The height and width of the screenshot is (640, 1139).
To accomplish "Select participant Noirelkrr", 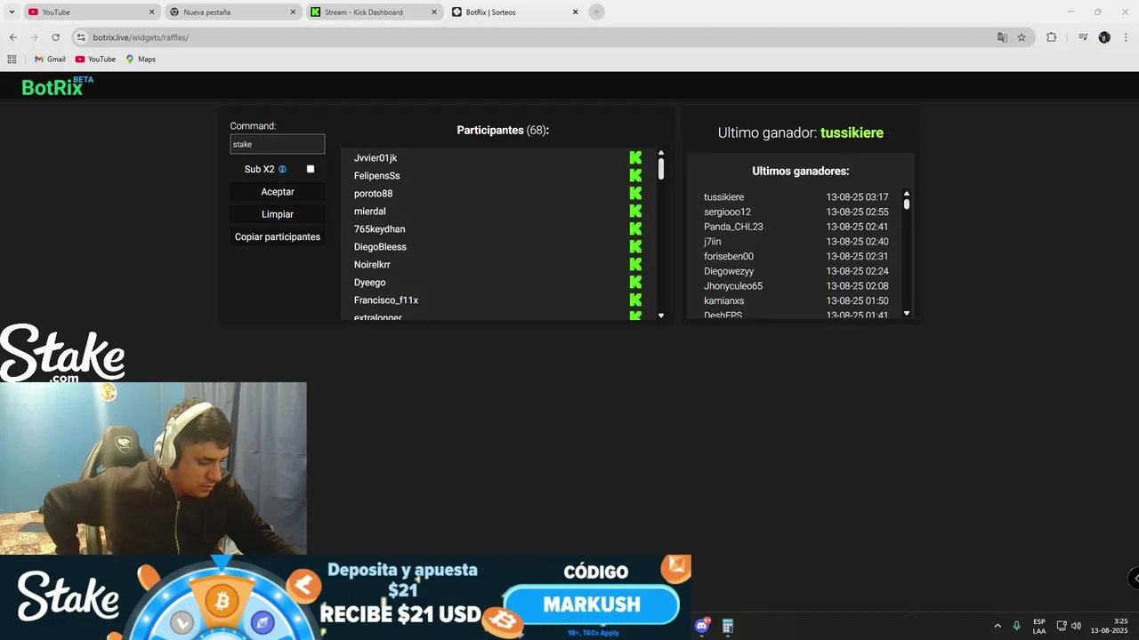I will (x=372, y=265).
